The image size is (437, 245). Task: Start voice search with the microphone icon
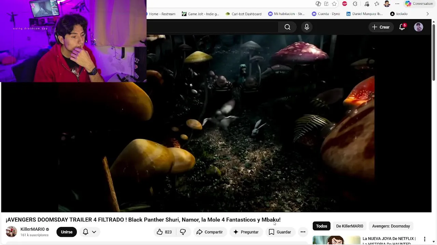[x=307, y=27]
